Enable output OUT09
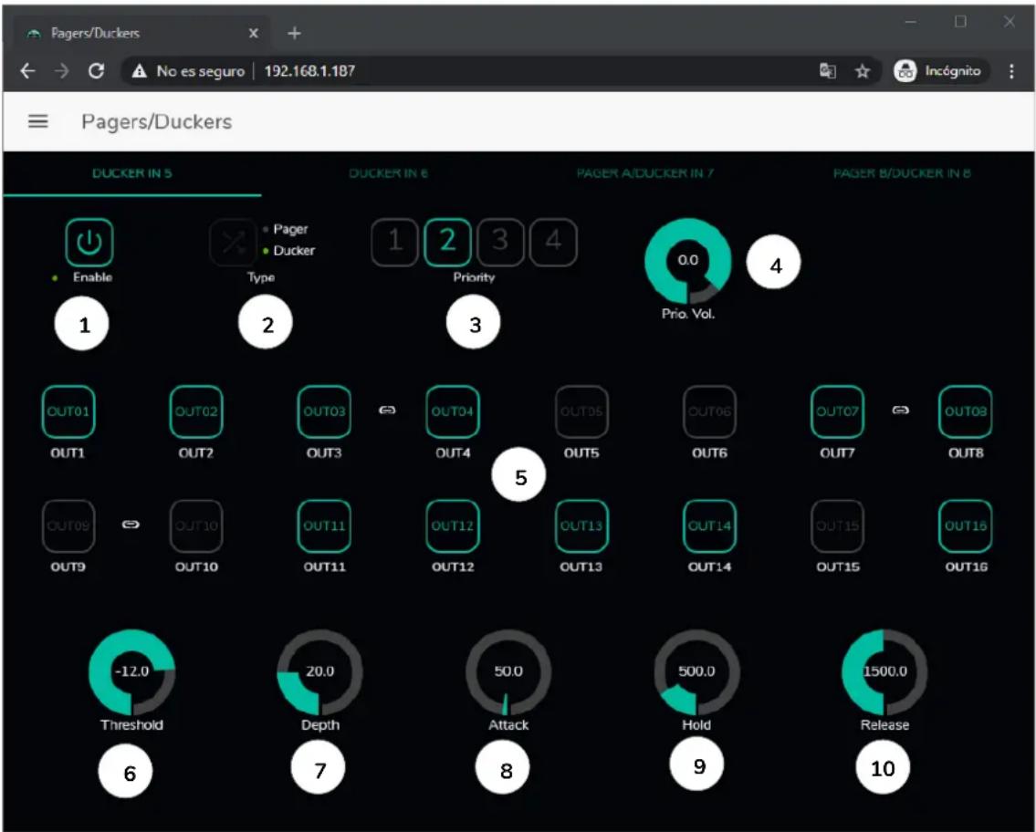Image resolution: width=1036 pixels, height=832 pixels. tap(68, 526)
